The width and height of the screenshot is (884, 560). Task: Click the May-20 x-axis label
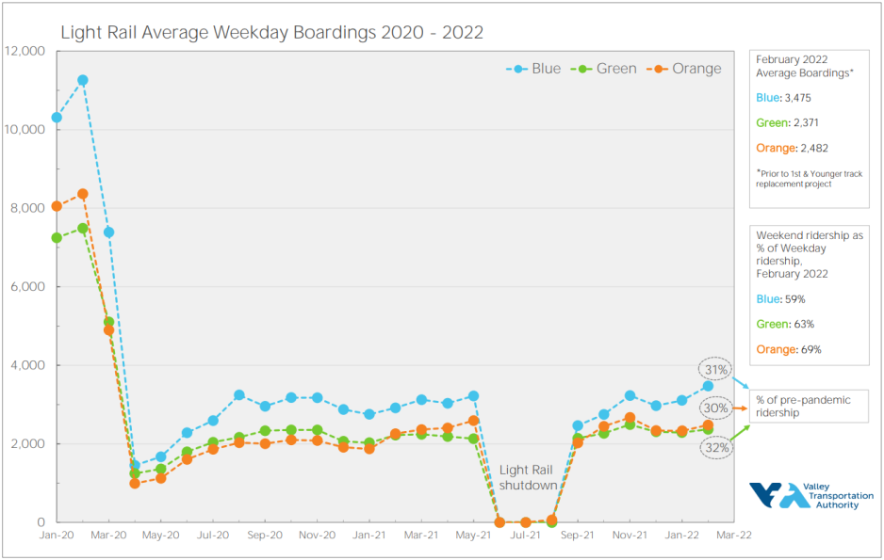coord(160,535)
